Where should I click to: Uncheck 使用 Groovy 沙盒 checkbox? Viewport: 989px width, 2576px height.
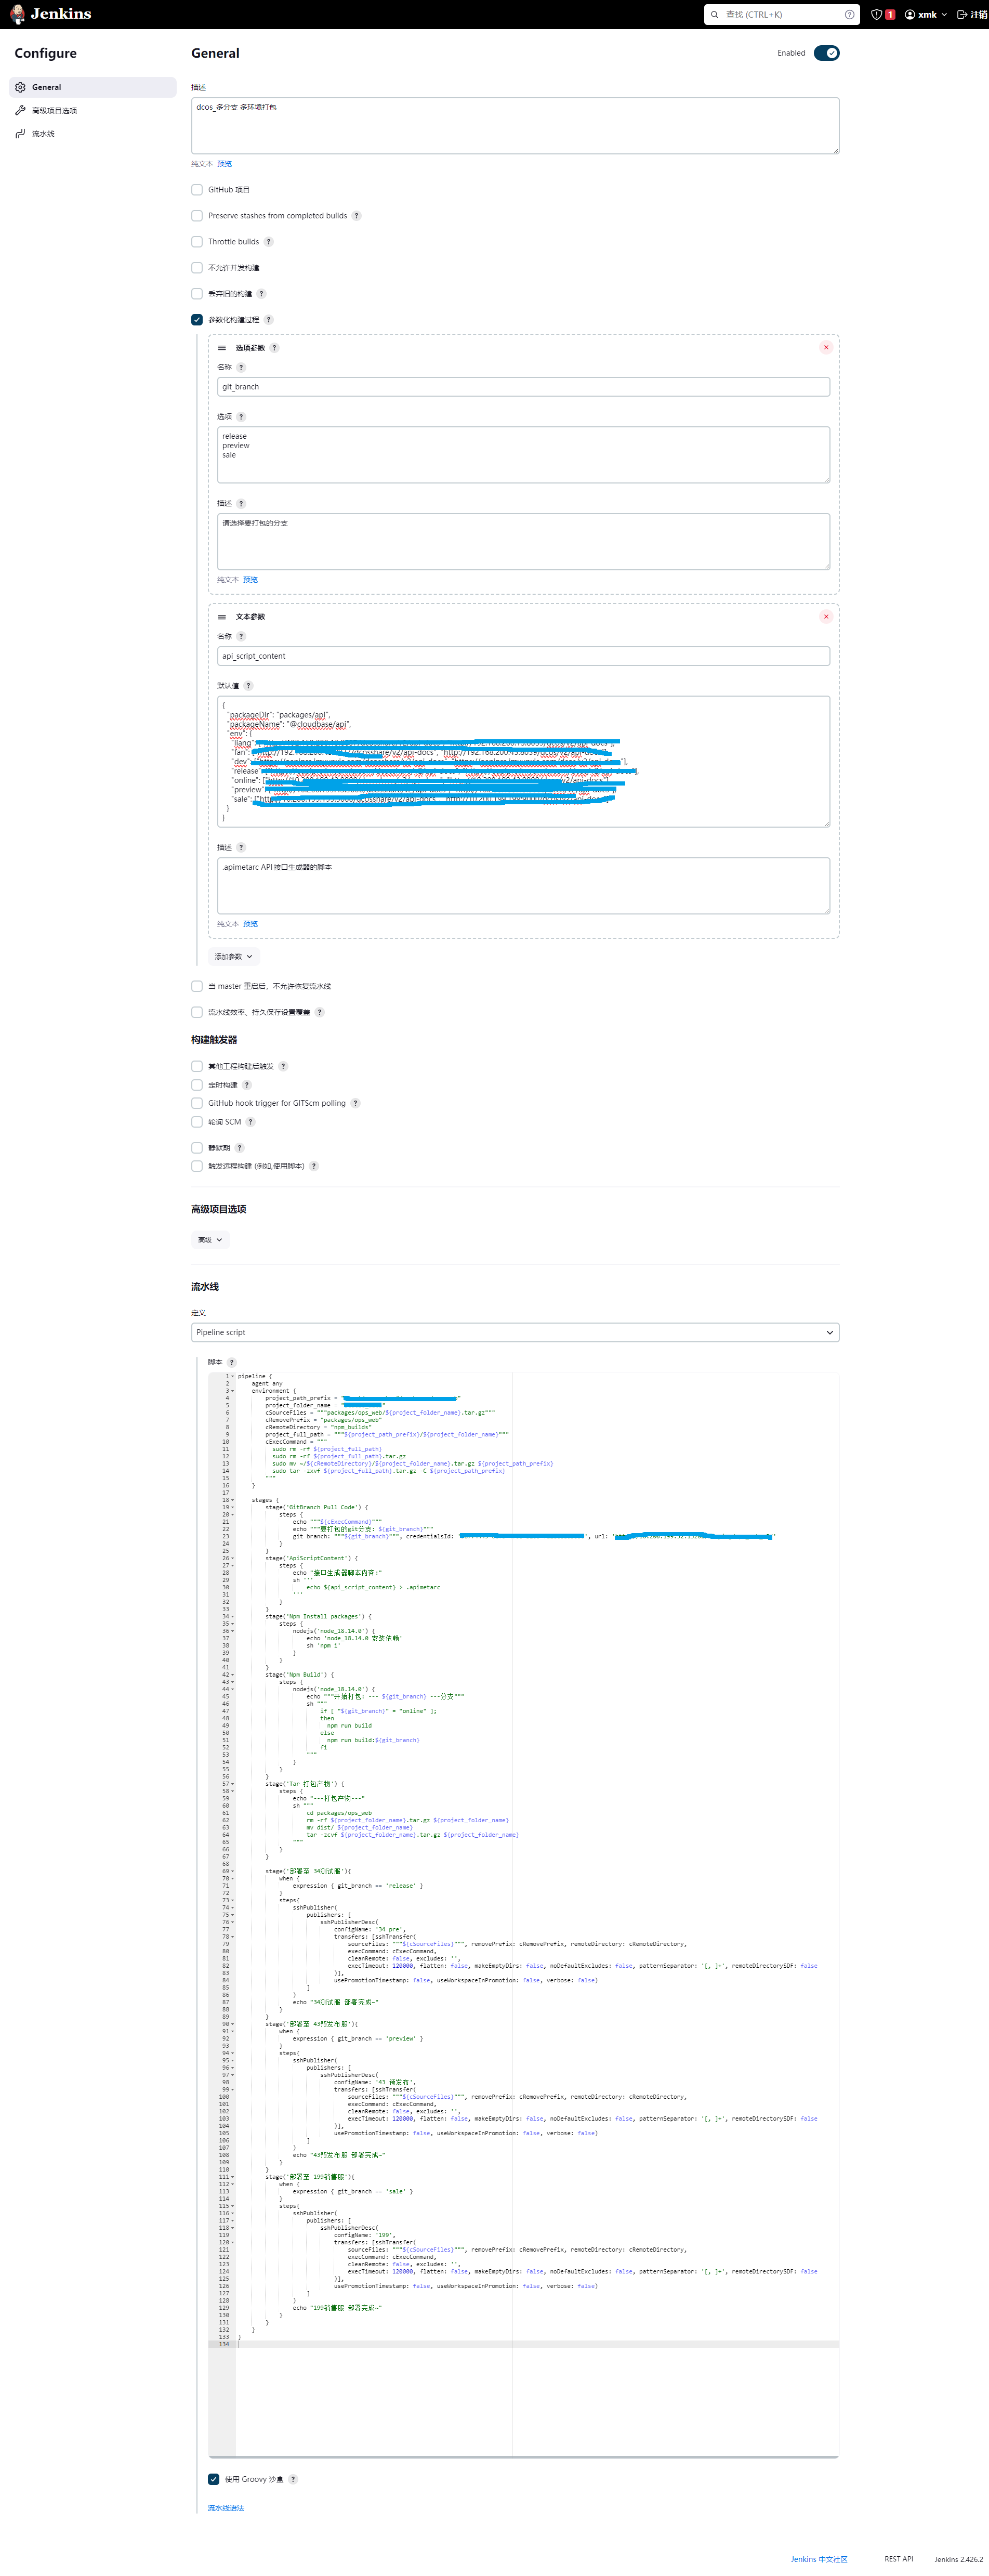point(214,2479)
